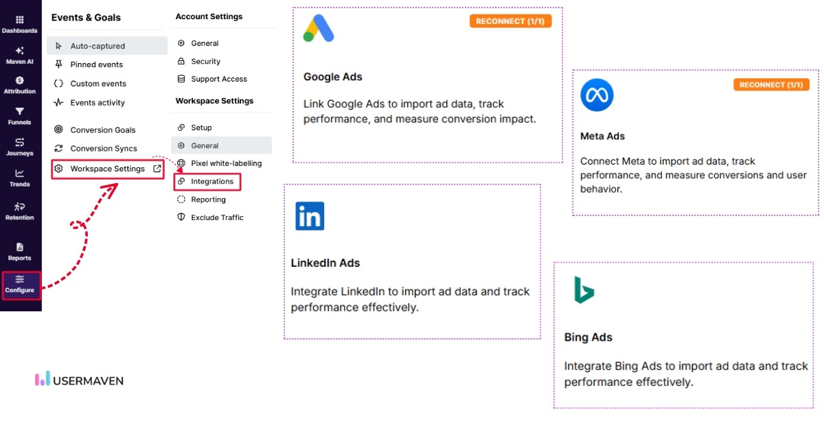This screenshot has height=432, width=824.
Task: Open the Retention section
Action: 20,213
